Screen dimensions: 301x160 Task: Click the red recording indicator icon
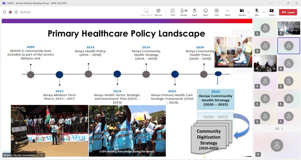10,12
